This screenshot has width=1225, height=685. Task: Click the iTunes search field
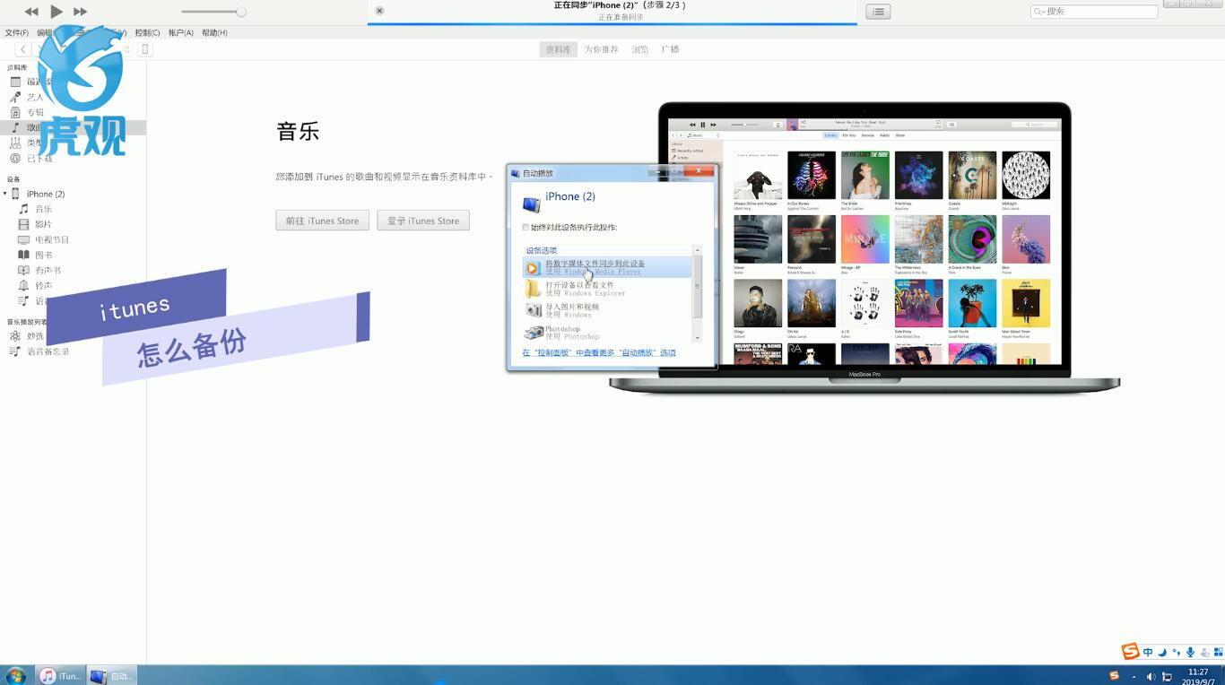click(x=1094, y=12)
